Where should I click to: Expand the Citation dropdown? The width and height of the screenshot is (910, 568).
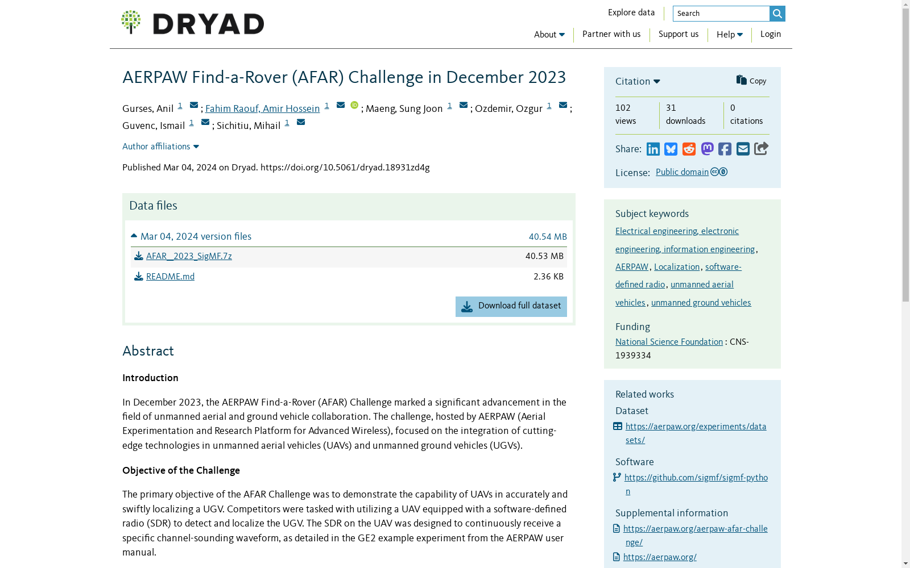pyautogui.click(x=638, y=82)
